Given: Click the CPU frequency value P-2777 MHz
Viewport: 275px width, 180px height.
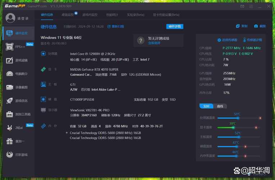Looking at the screenshot, I should coord(231,48).
